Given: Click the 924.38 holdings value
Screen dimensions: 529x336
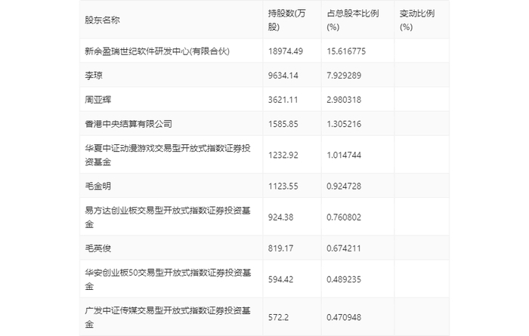Looking at the screenshot, I should pyautogui.click(x=280, y=217).
